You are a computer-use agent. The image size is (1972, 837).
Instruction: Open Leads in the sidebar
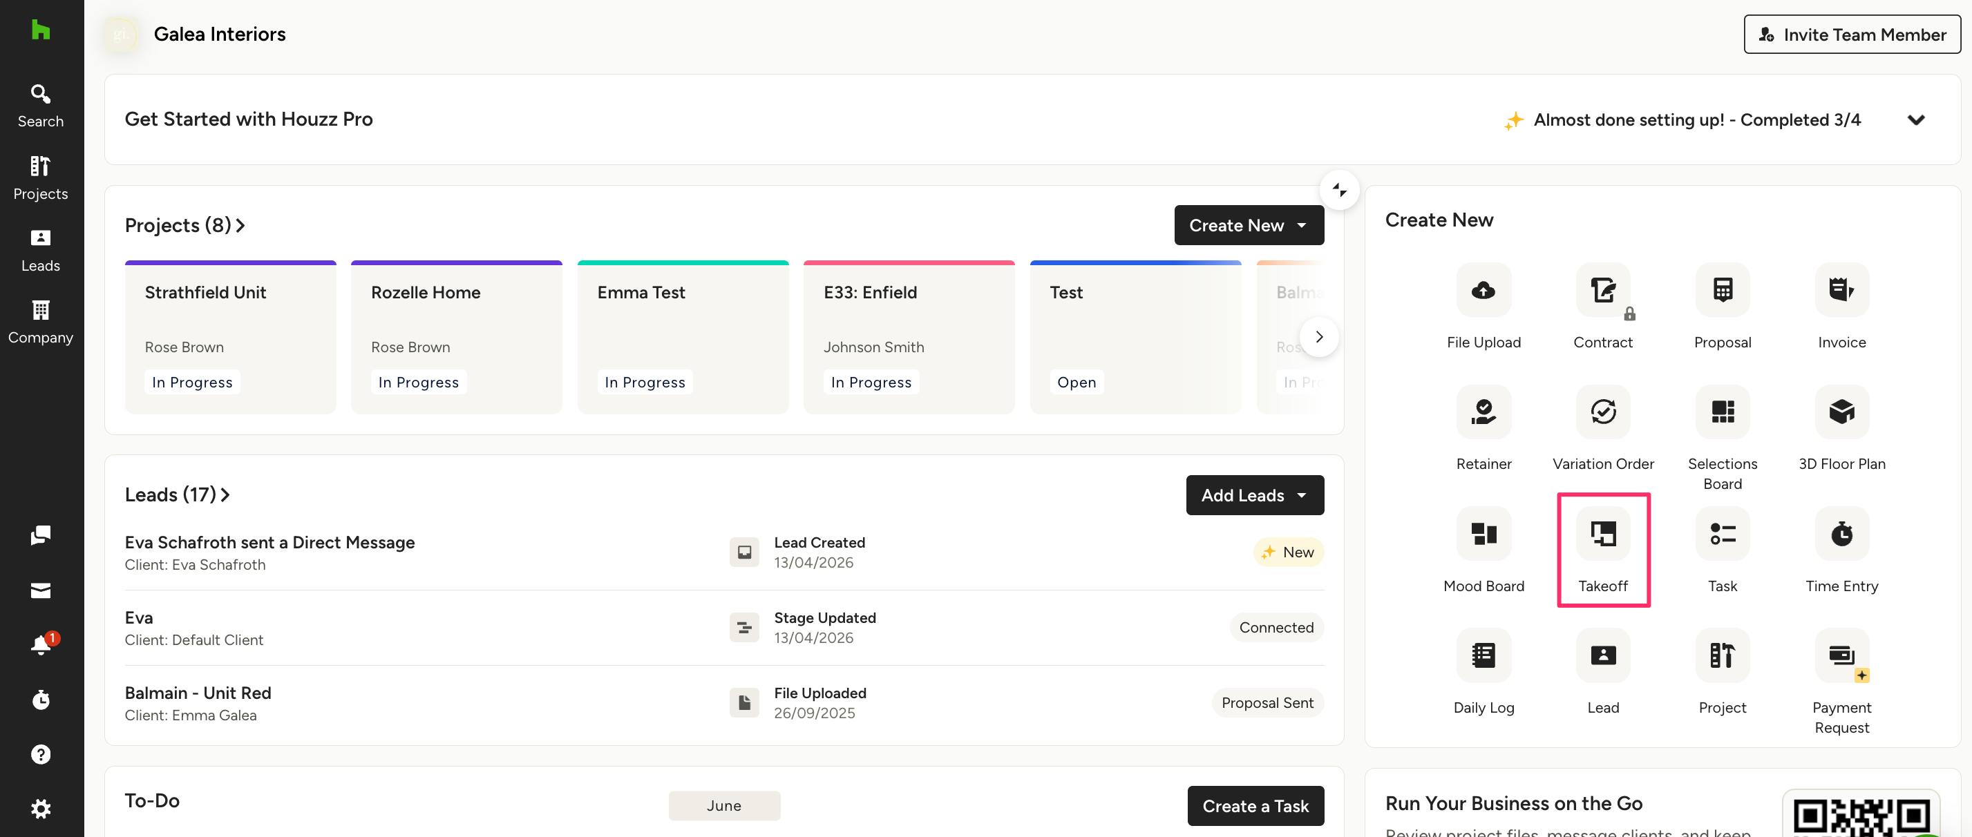[x=41, y=250]
